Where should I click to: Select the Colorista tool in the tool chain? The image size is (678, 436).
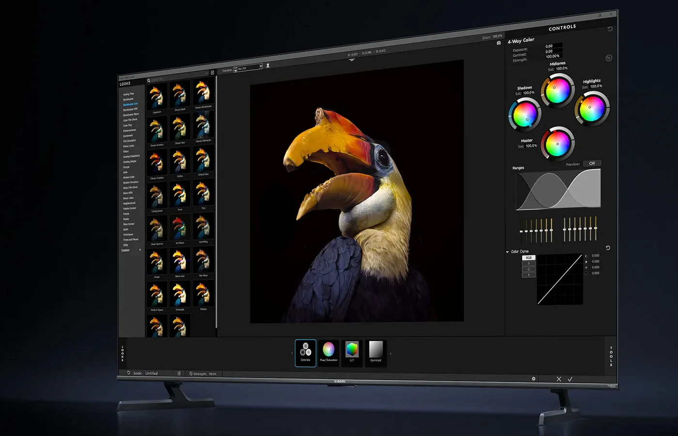tap(306, 352)
